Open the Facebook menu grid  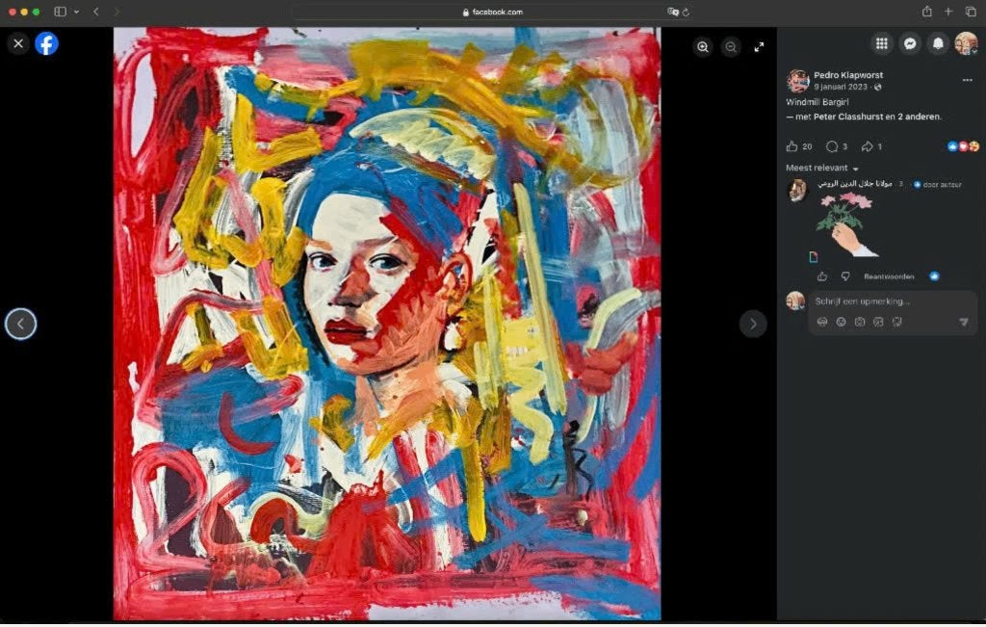coord(882,43)
